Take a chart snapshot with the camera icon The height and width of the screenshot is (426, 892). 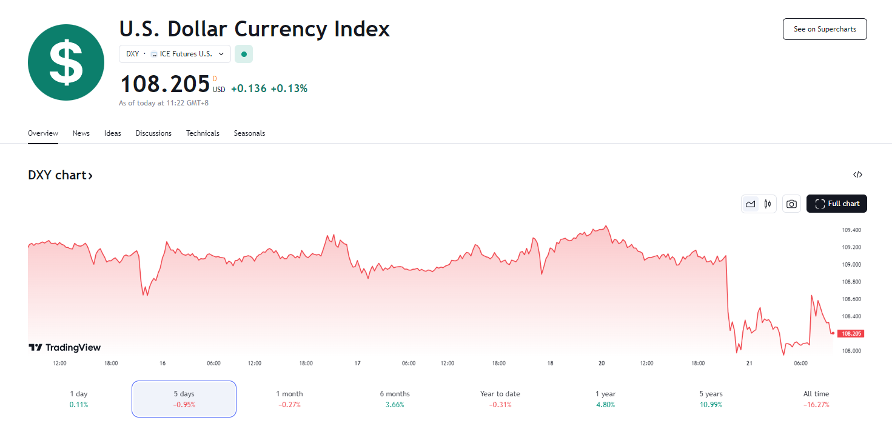pyautogui.click(x=791, y=204)
